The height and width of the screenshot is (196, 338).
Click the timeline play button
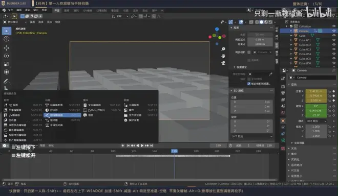point(142,145)
